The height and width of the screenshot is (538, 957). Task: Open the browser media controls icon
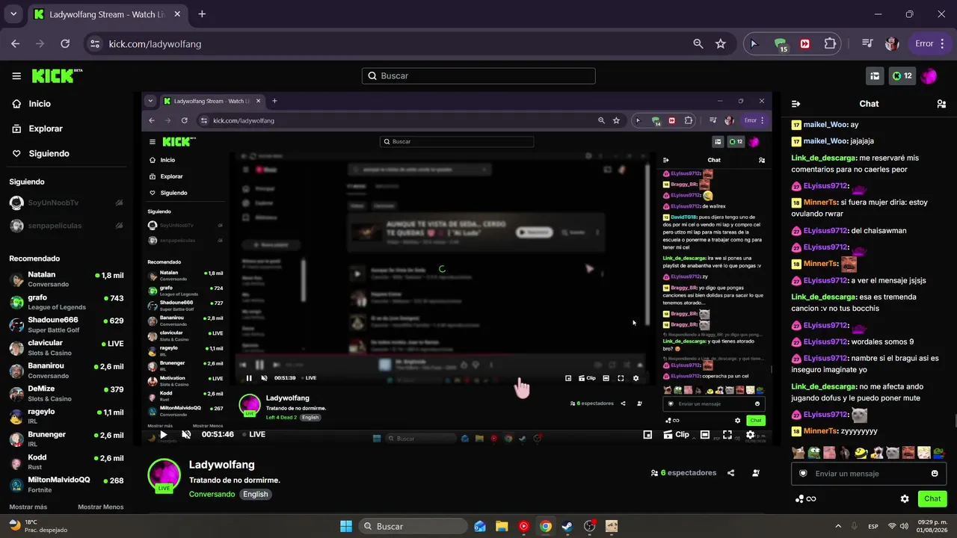867,43
